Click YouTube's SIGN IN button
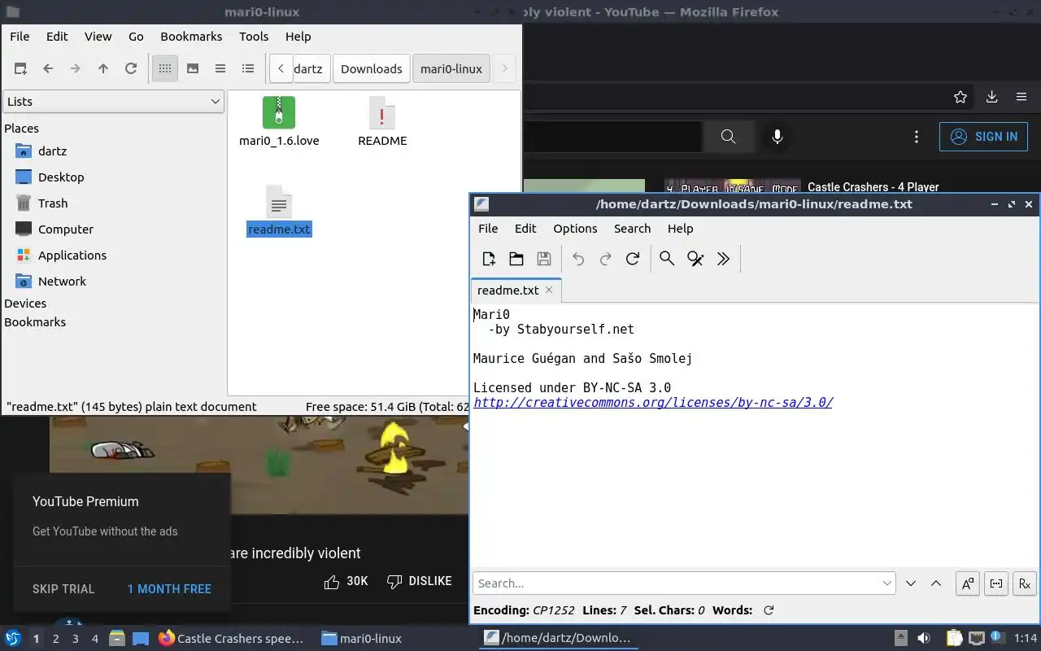The width and height of the screenshot is (1041, 651). (x=983, y=137)
